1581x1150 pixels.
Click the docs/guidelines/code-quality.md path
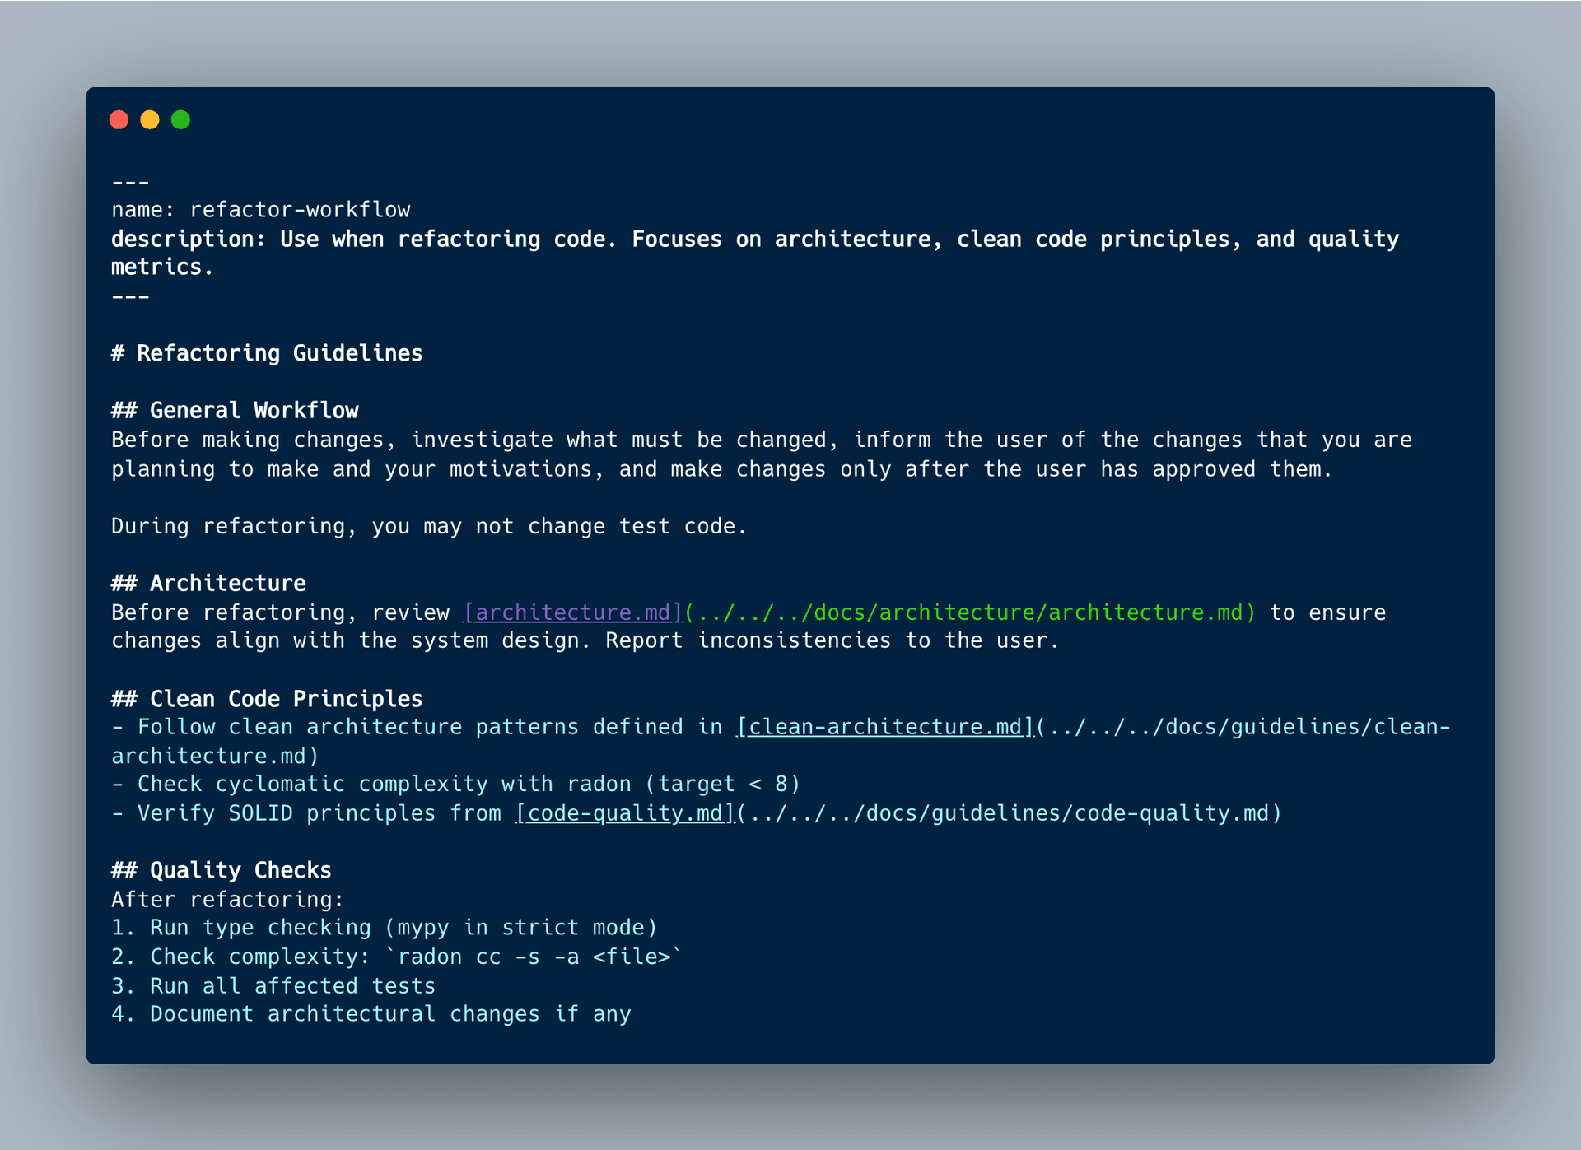[1009, 813]
